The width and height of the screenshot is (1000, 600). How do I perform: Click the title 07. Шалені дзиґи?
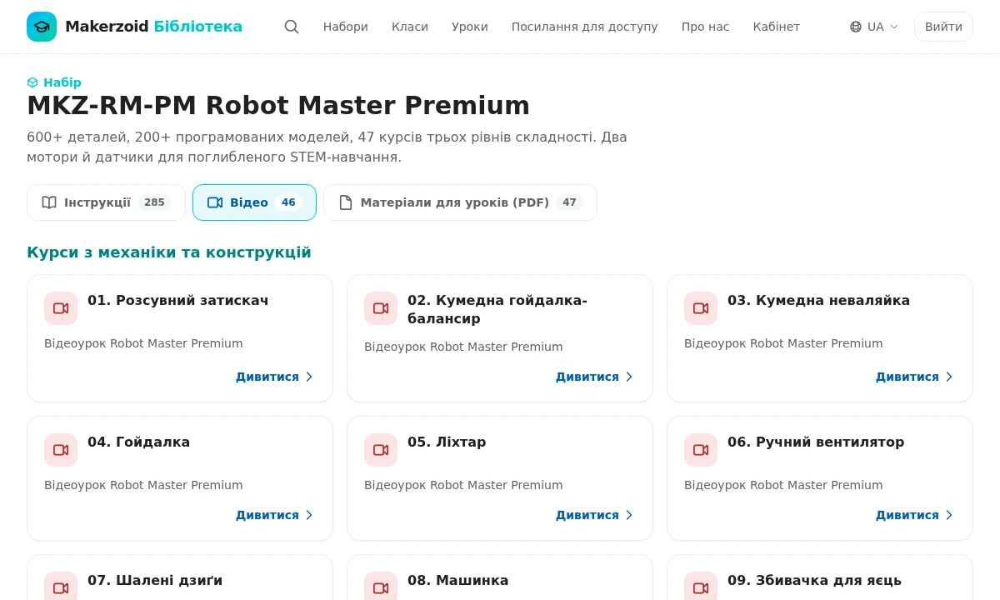[x=155, y=580]
